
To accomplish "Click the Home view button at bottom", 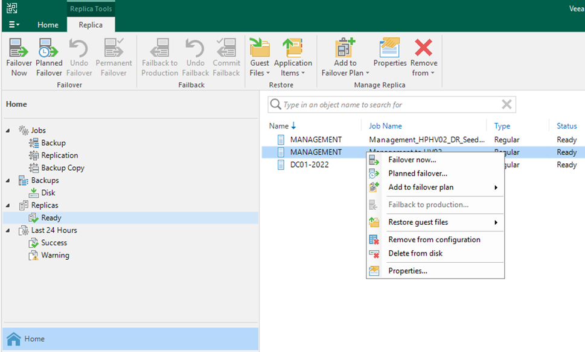I will tap(130, 339).
